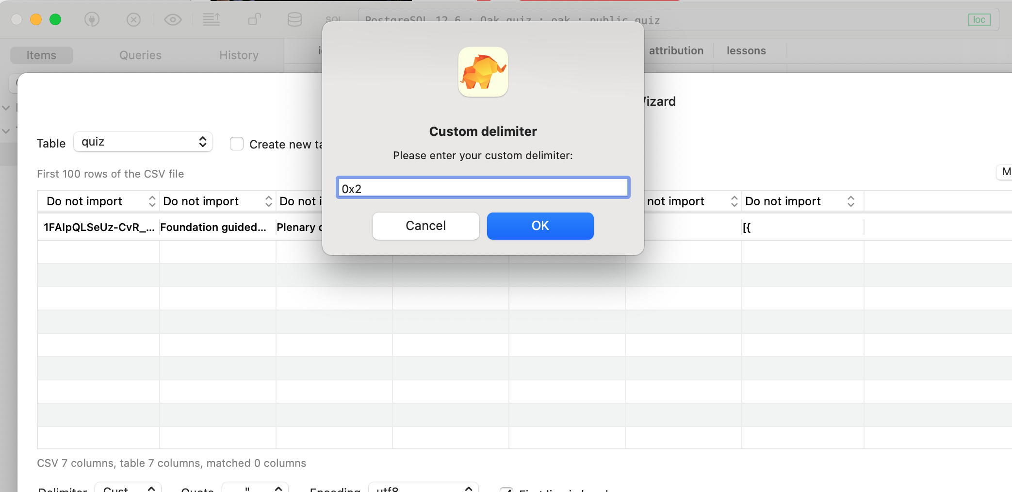Viewport: 1012px width, 492px height.
Task: Click the elephant app icon in the dialog
Action: [483, 72]
